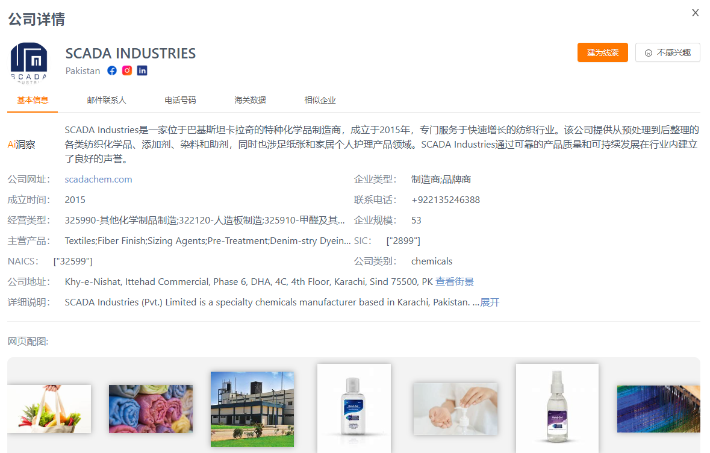This screenshot has width=710, height=453.
Task: Open the 电话号码 tab
Action: click(x=180, y=100)
